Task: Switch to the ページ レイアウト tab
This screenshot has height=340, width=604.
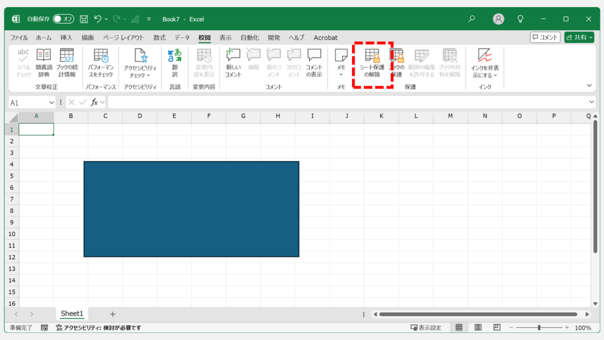Action: coord(123,37)
